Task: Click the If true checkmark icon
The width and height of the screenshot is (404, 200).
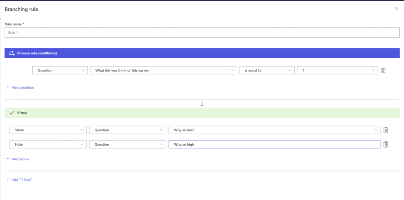Action: (11, 113)
